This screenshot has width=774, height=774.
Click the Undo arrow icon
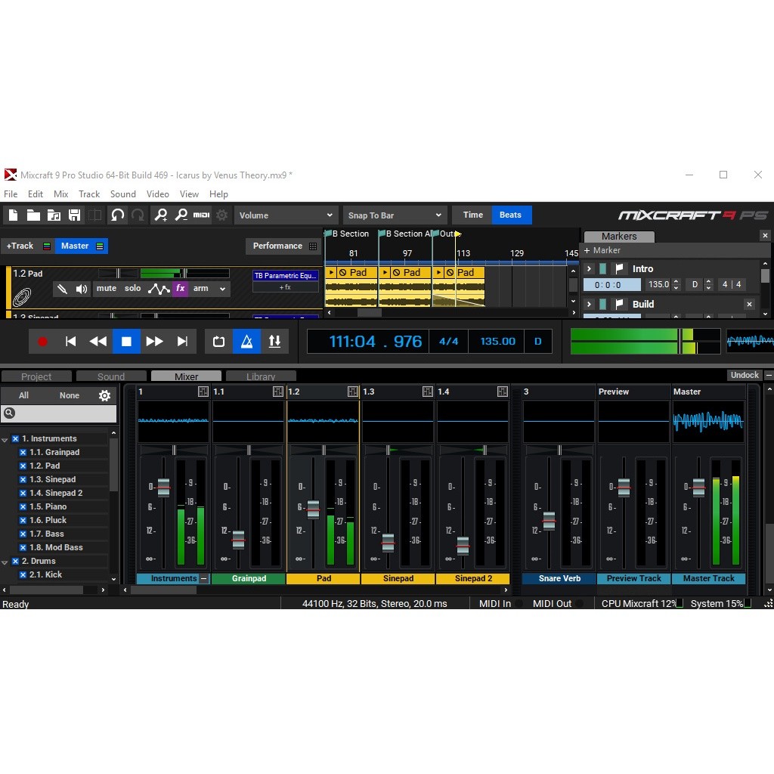click(x=119, y=215)
